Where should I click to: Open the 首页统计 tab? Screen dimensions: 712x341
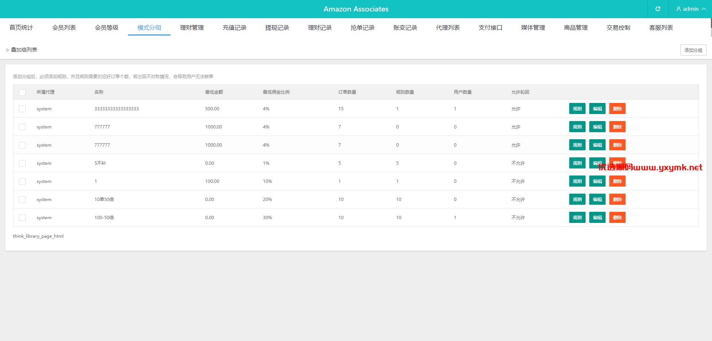coord(21,27)
